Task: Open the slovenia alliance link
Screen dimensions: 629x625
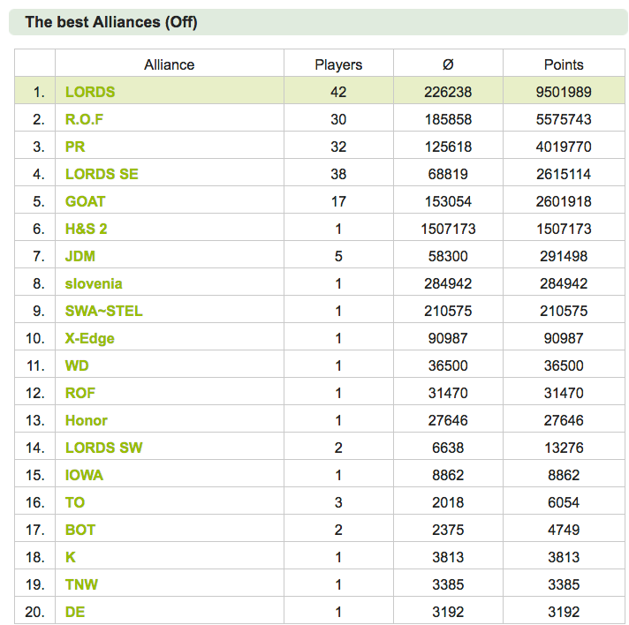Action: click(x=94, y=283)
